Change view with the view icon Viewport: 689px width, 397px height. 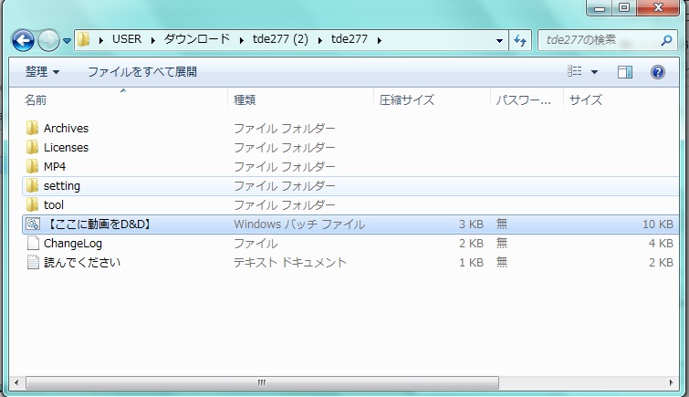[x=575, y=71]
